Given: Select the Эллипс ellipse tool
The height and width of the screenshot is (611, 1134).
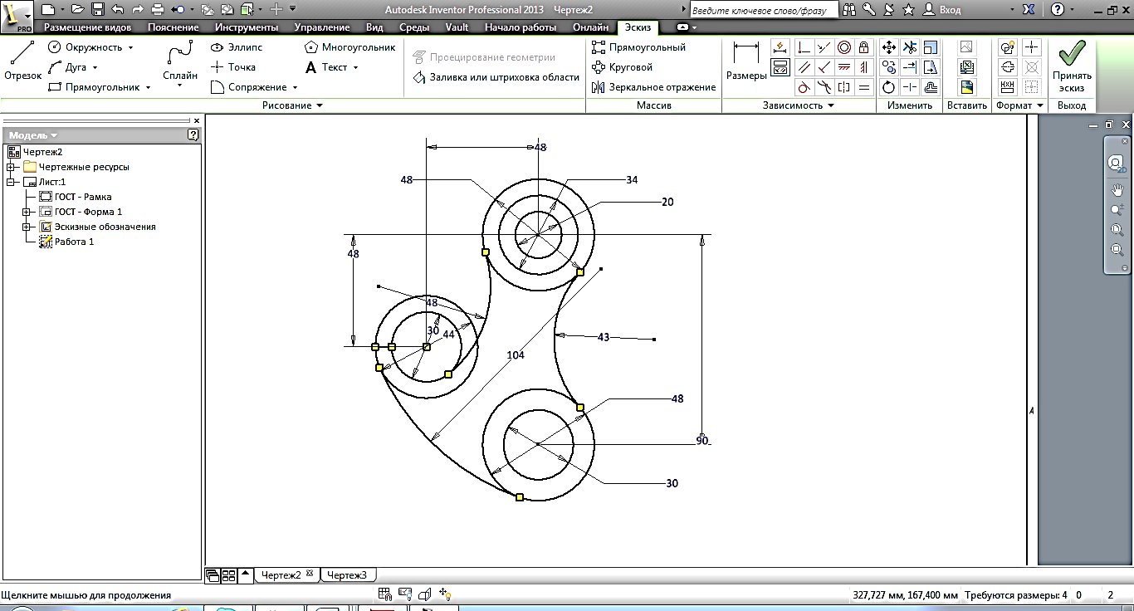Looking at the screenshot, I should 237,47.
